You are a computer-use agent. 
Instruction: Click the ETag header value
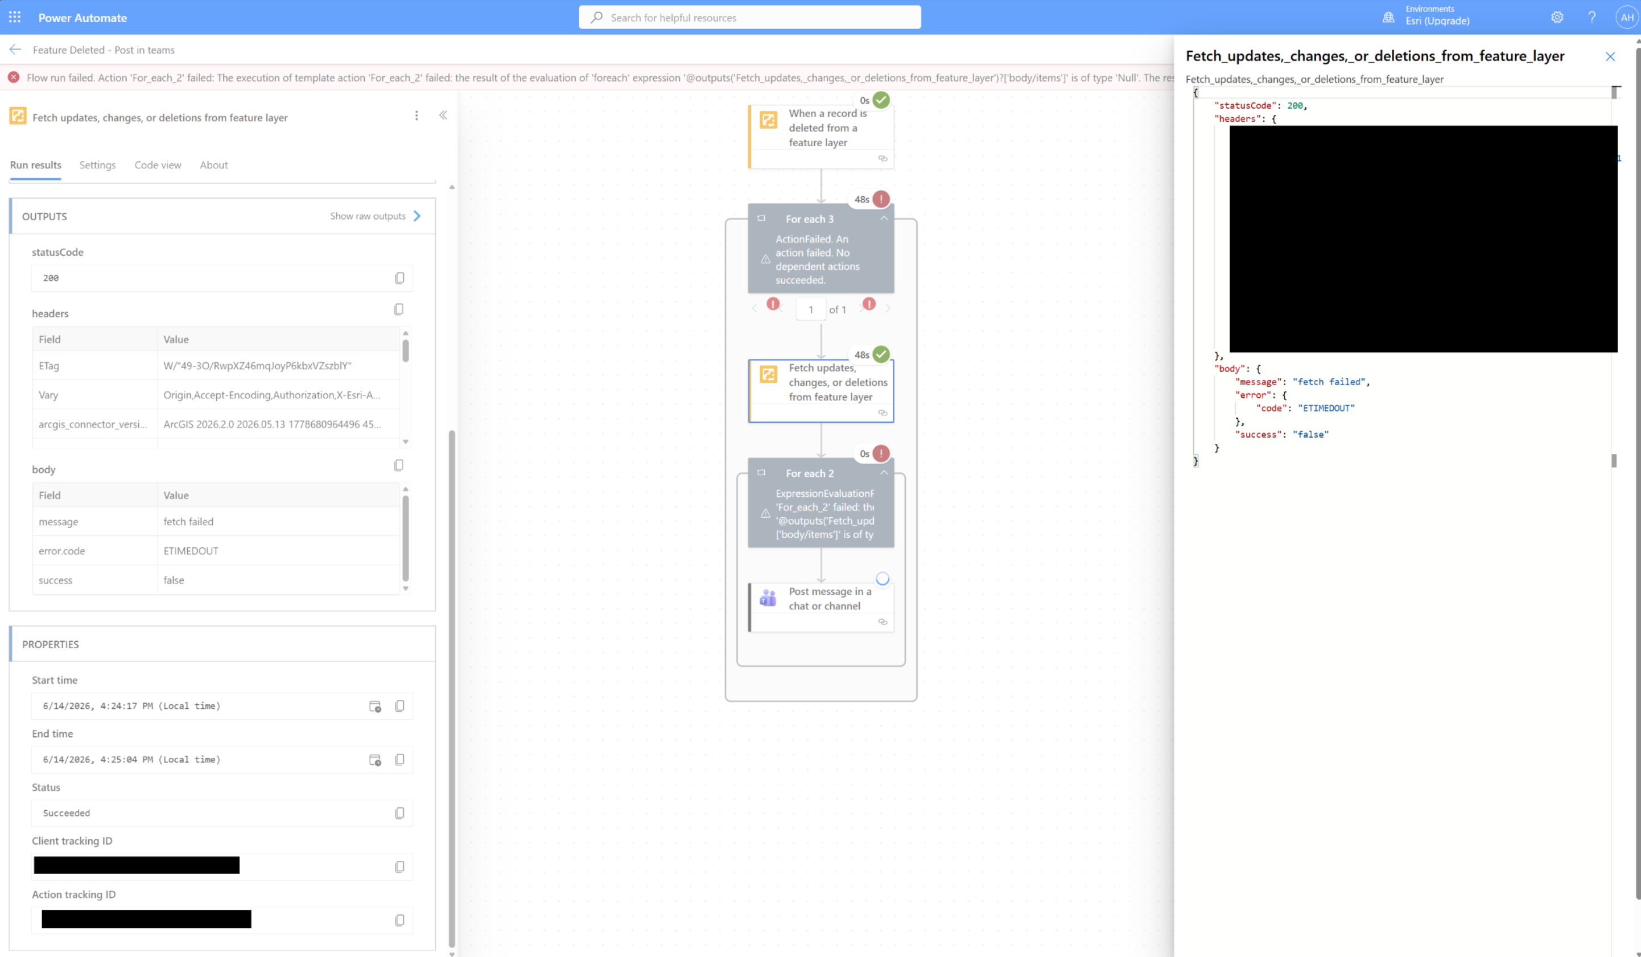pyautogui.click(x=257, y=366)
